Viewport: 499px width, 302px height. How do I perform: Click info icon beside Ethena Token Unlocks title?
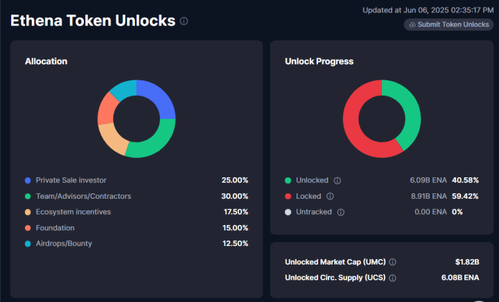(184, 21)
